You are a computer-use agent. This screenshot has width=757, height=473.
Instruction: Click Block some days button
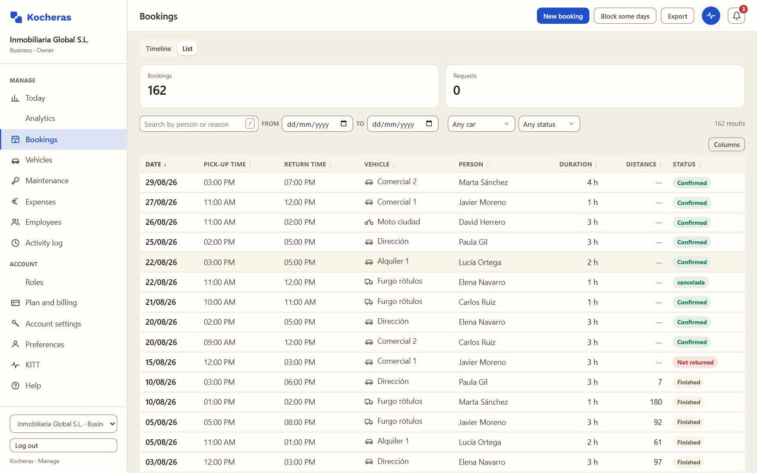click(625, 16)
